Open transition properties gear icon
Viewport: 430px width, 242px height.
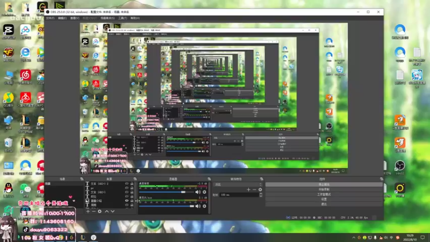pyautogui.click(x=260, y=190)
